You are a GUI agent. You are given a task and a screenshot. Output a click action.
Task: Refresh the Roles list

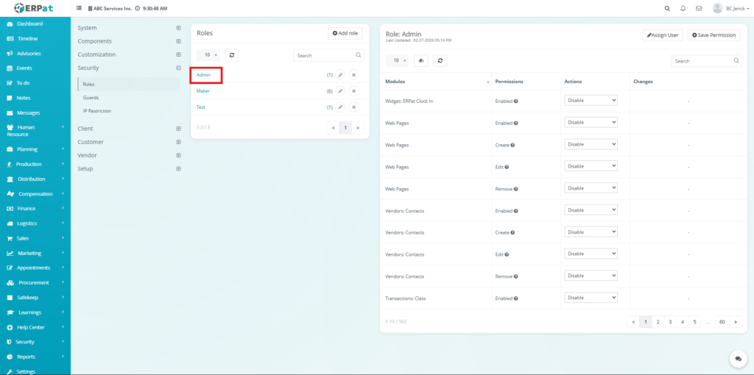[231, 55]
